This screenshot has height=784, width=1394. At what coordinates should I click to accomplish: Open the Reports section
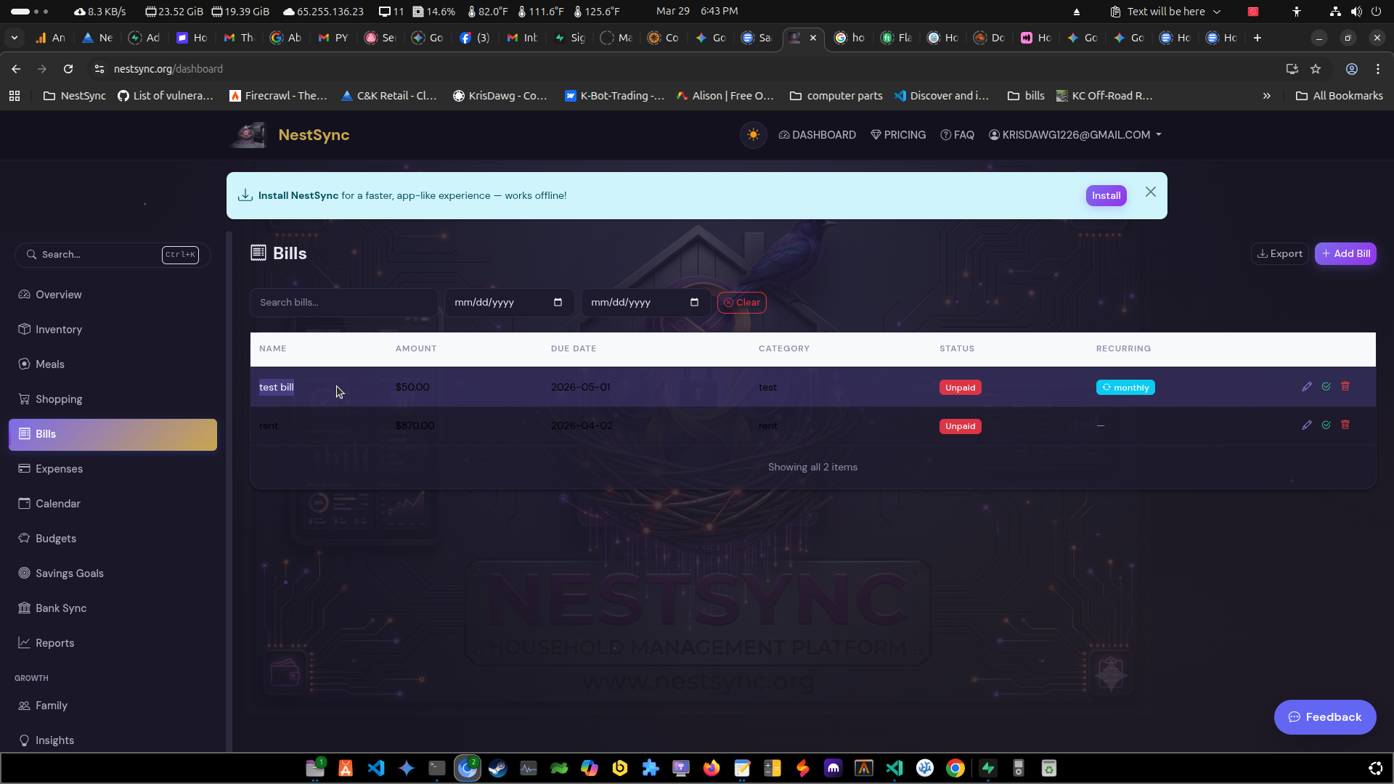[x=54, y=642]
